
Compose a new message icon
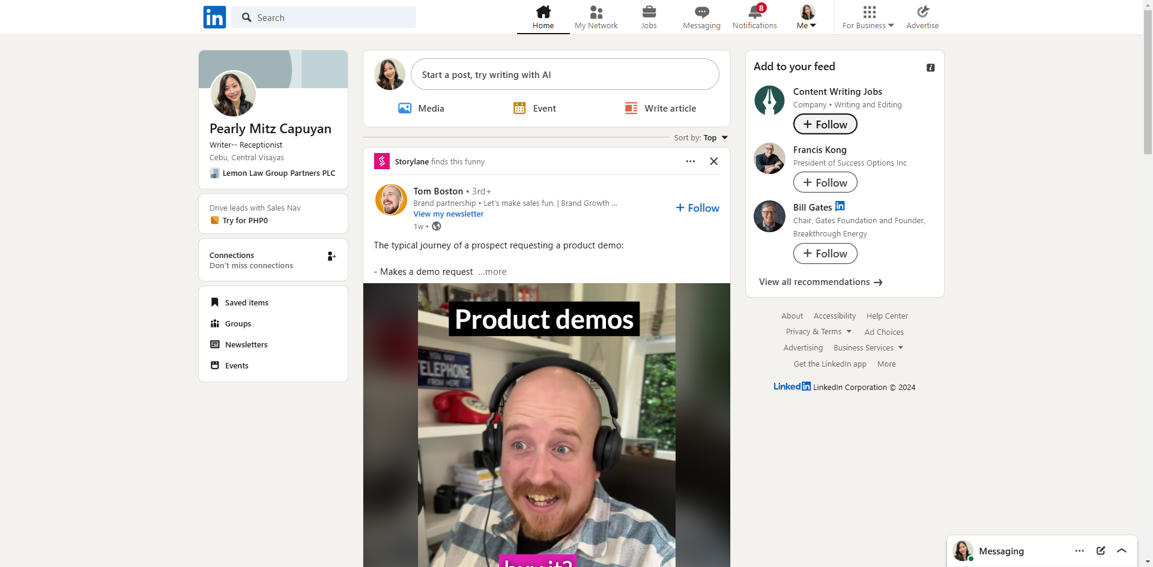pos(1101,551)
